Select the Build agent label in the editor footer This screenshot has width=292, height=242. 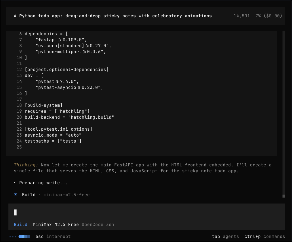pos(20,224)
